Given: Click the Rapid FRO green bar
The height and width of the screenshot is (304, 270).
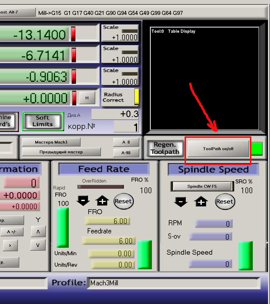Looking at the screenshot, I should [62, 227].
